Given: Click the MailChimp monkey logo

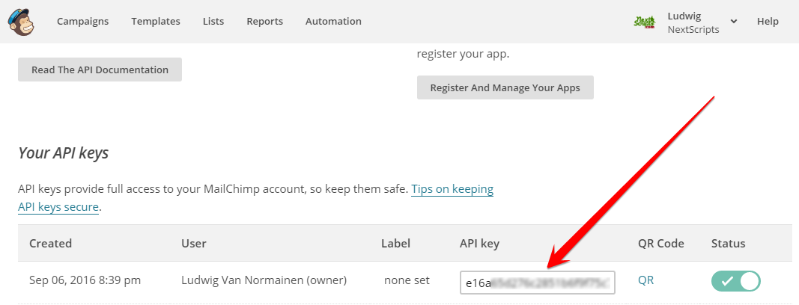Looking at the screenshot, I should point(21,22).
